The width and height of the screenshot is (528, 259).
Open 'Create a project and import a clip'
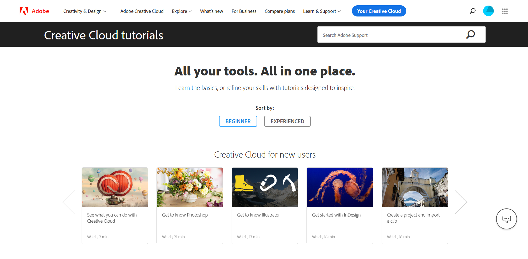point(413,218)
